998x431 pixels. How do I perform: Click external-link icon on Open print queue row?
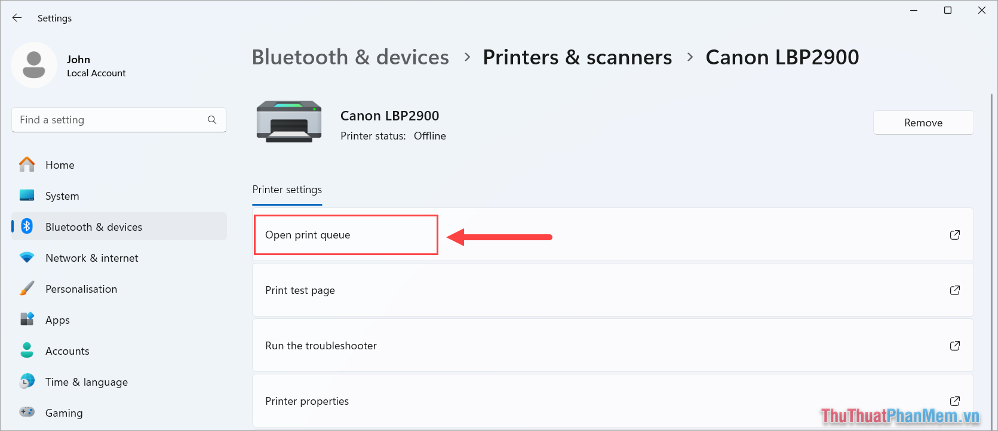click(x=955, y=235)
